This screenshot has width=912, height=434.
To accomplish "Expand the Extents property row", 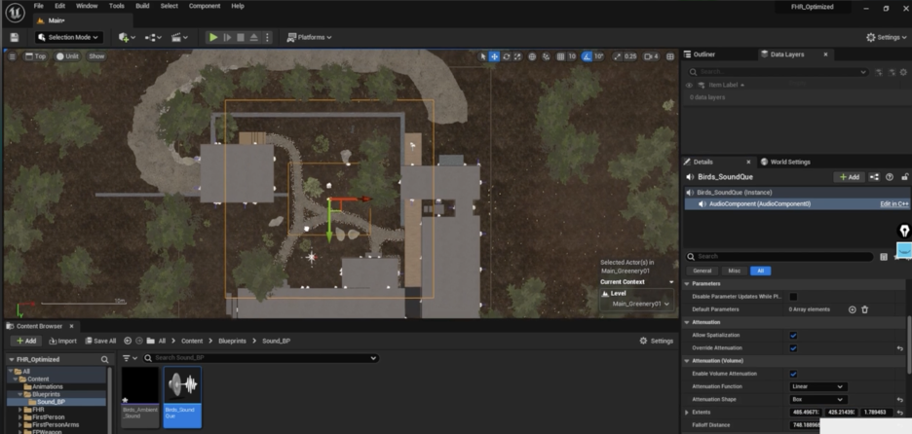I will point(688,412).
